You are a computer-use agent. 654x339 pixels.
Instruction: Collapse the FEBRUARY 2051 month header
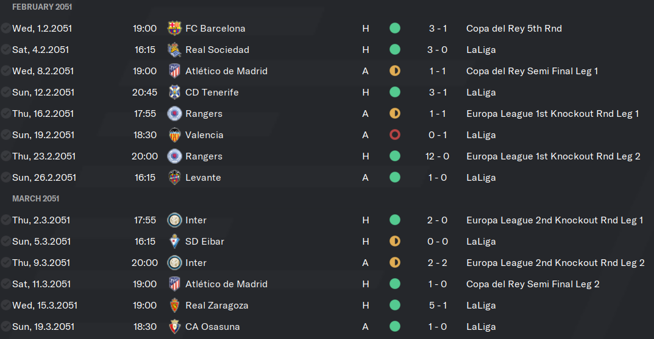(42, 7)
